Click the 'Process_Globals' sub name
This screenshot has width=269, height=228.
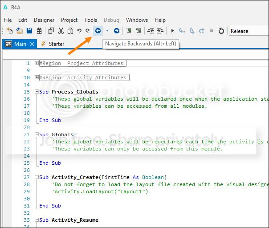pos(75,92)
